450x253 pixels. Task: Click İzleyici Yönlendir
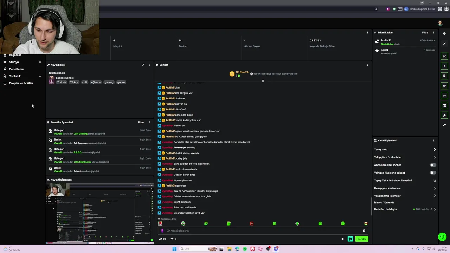pos(384,202)
